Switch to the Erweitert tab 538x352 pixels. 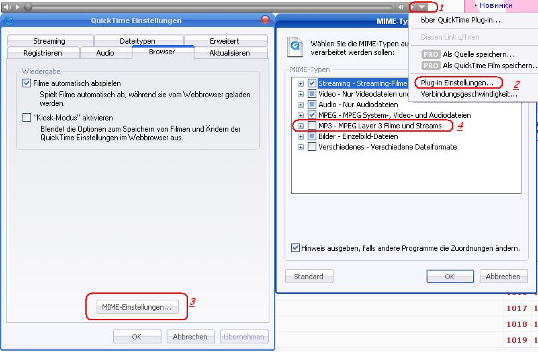tap(225, 41)
